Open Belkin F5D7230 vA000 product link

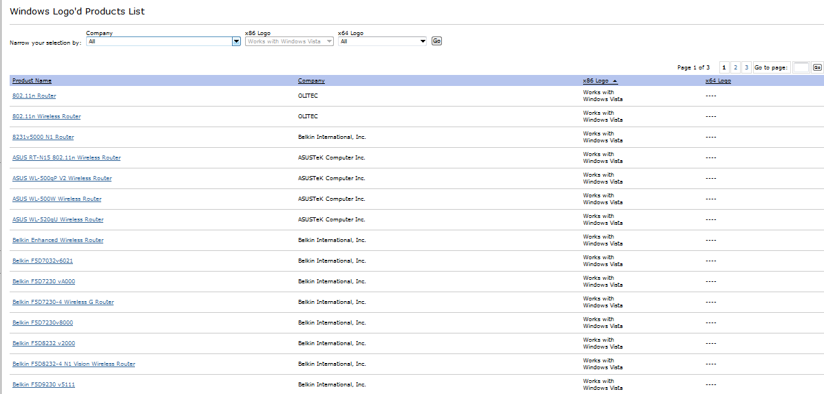pyautogui.click(x=43, y=282)
